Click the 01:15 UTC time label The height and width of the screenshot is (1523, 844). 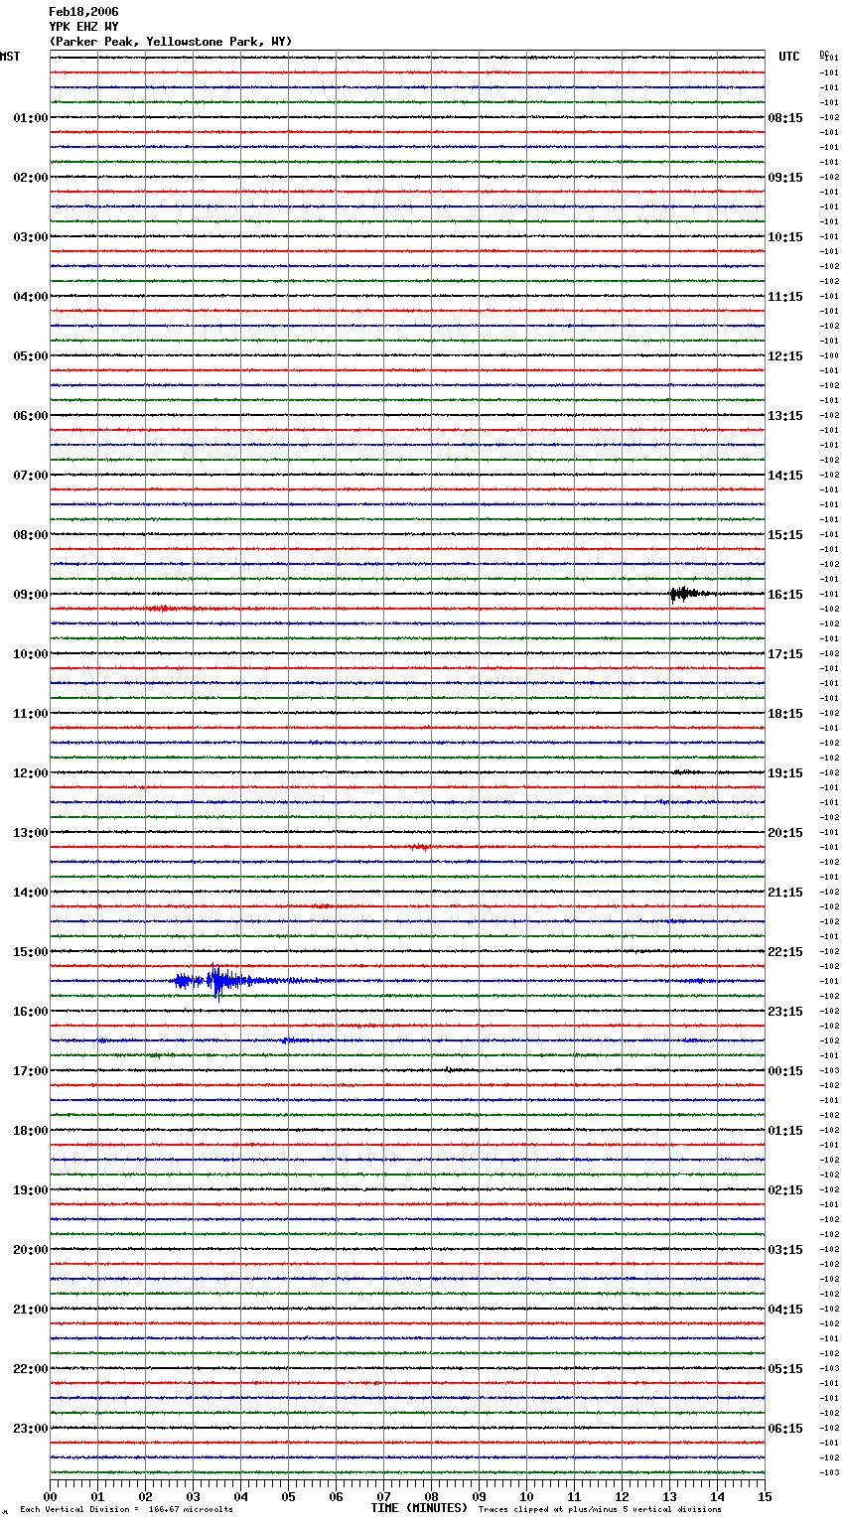point(785,1131)
